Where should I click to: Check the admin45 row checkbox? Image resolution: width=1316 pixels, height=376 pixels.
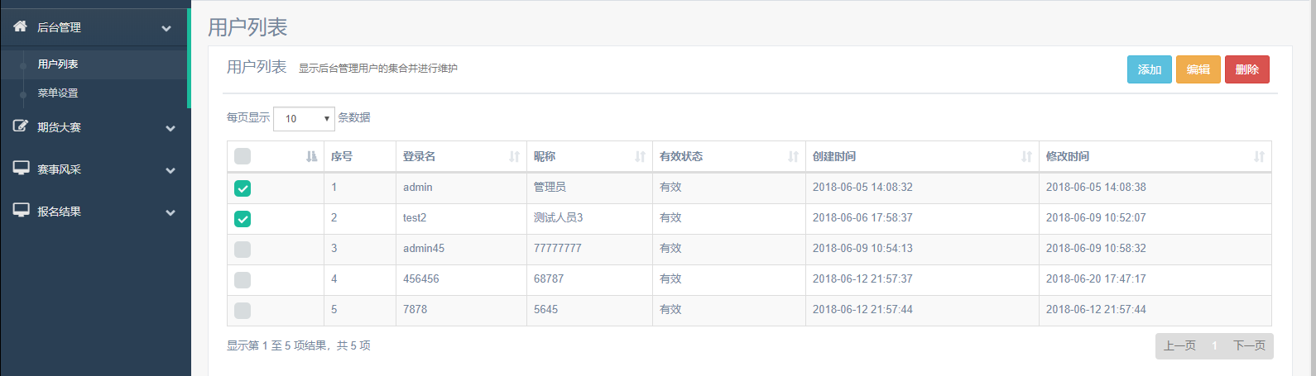(243, 250)
